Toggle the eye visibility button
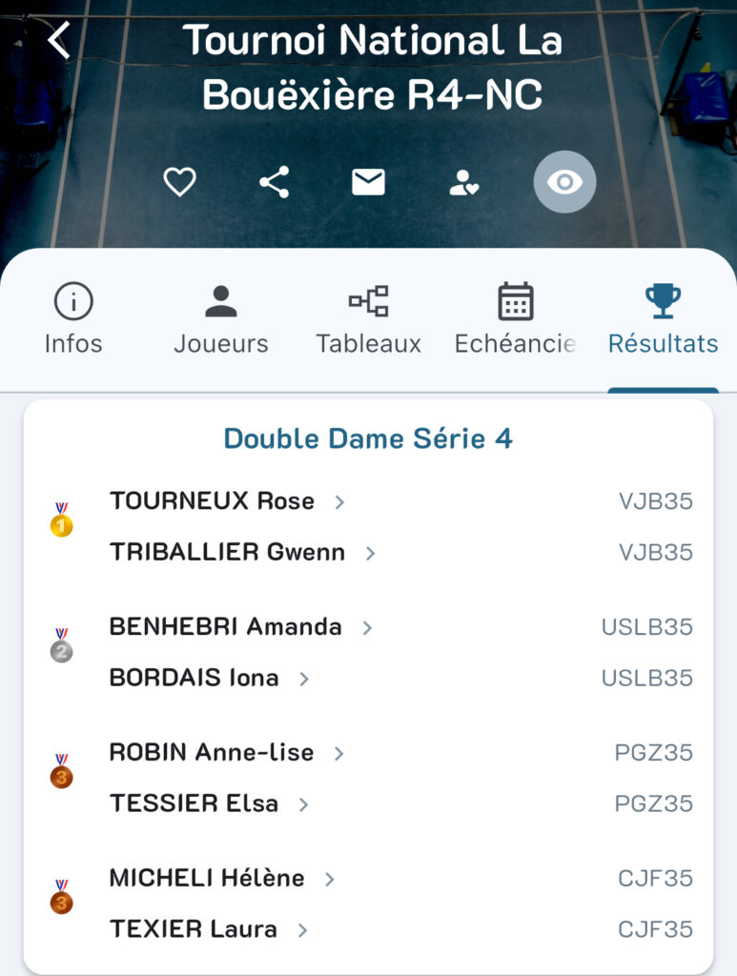The height and width of the screenshot is (976, 737). 564,181
